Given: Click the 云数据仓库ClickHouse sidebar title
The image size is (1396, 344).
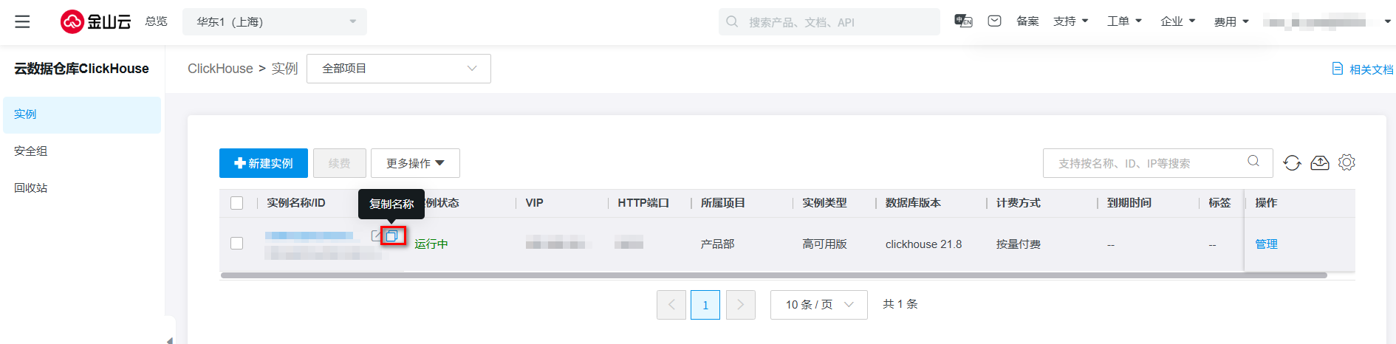Looking at the screenshot, I should (x=82, y=69).
